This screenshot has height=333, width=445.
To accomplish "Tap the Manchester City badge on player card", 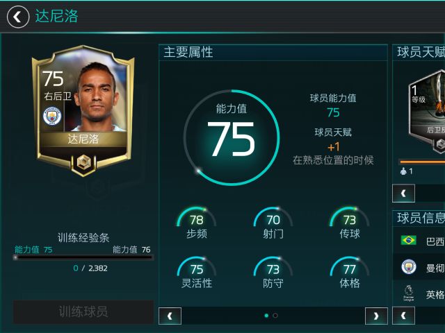I will (52, 116).
